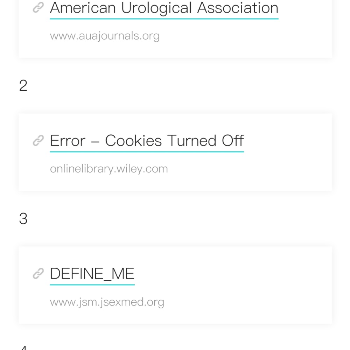The image size is (350, 350).
Task: Click the teal underline under American Urological Association
Action: (164, 19)
